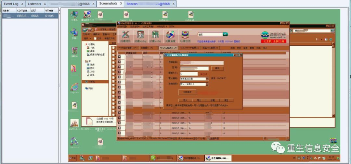Open the banner1.jpg desktop file
The height and width of the screenshot is (164, 351).
point(126,16)
